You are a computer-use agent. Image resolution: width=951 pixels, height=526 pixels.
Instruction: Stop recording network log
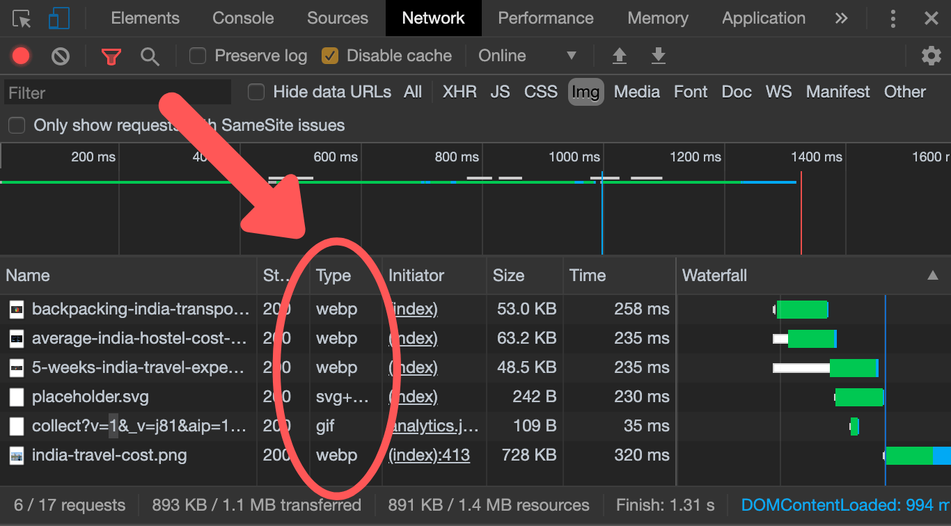[x=20, y=56]
